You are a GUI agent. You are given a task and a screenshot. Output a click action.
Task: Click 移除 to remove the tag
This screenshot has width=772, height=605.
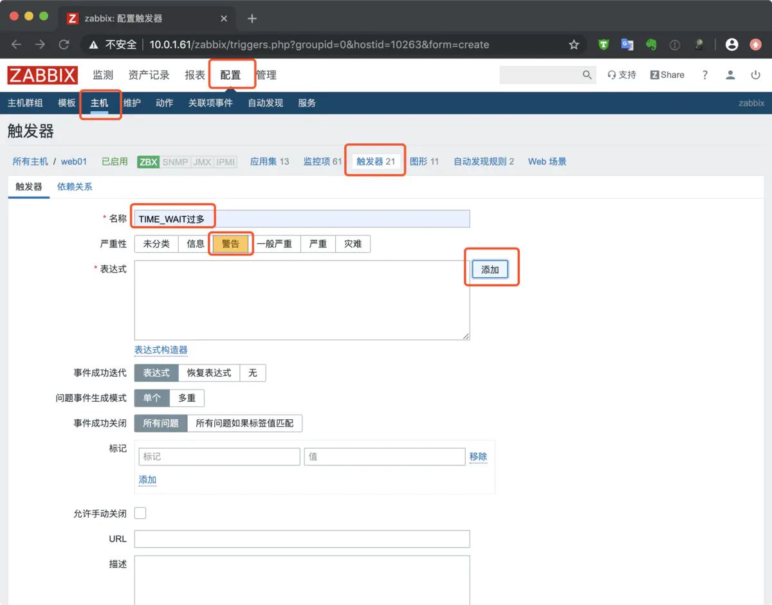[x=478, y=456]
